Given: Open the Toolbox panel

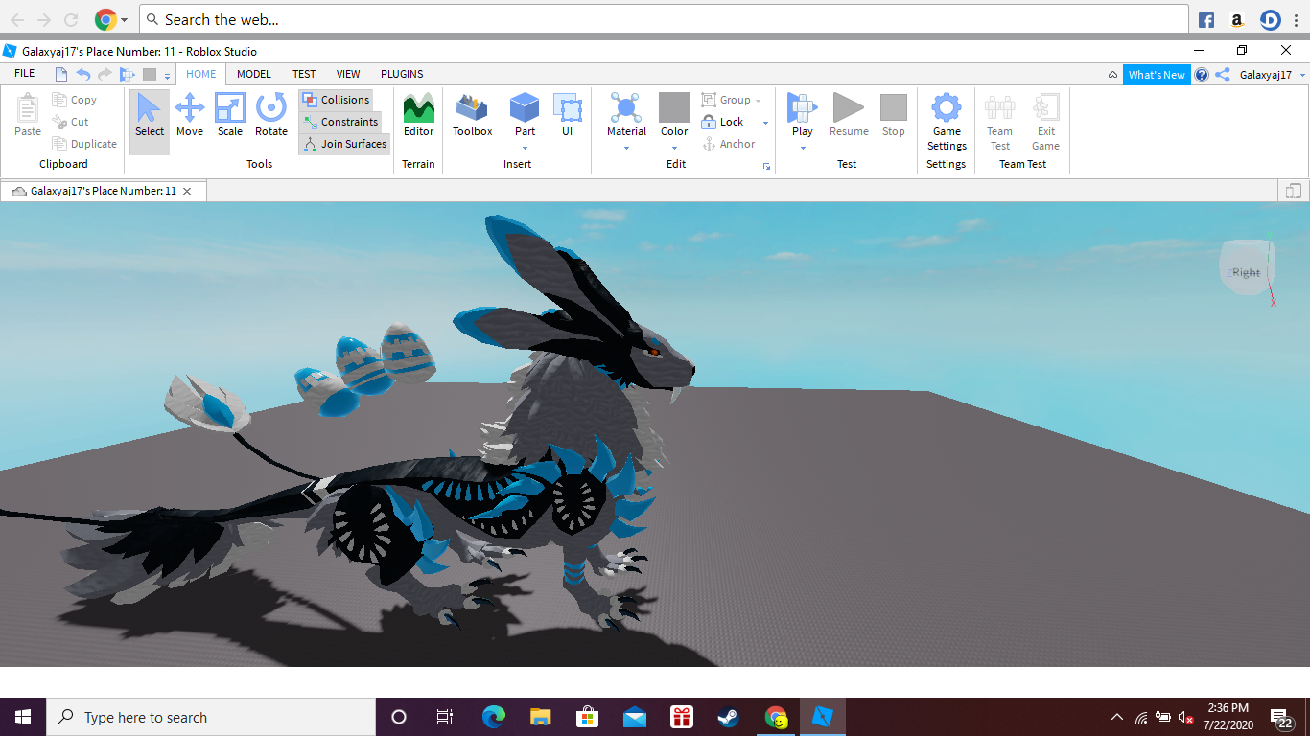Looking at the screenshot, I should coord(472,116).
